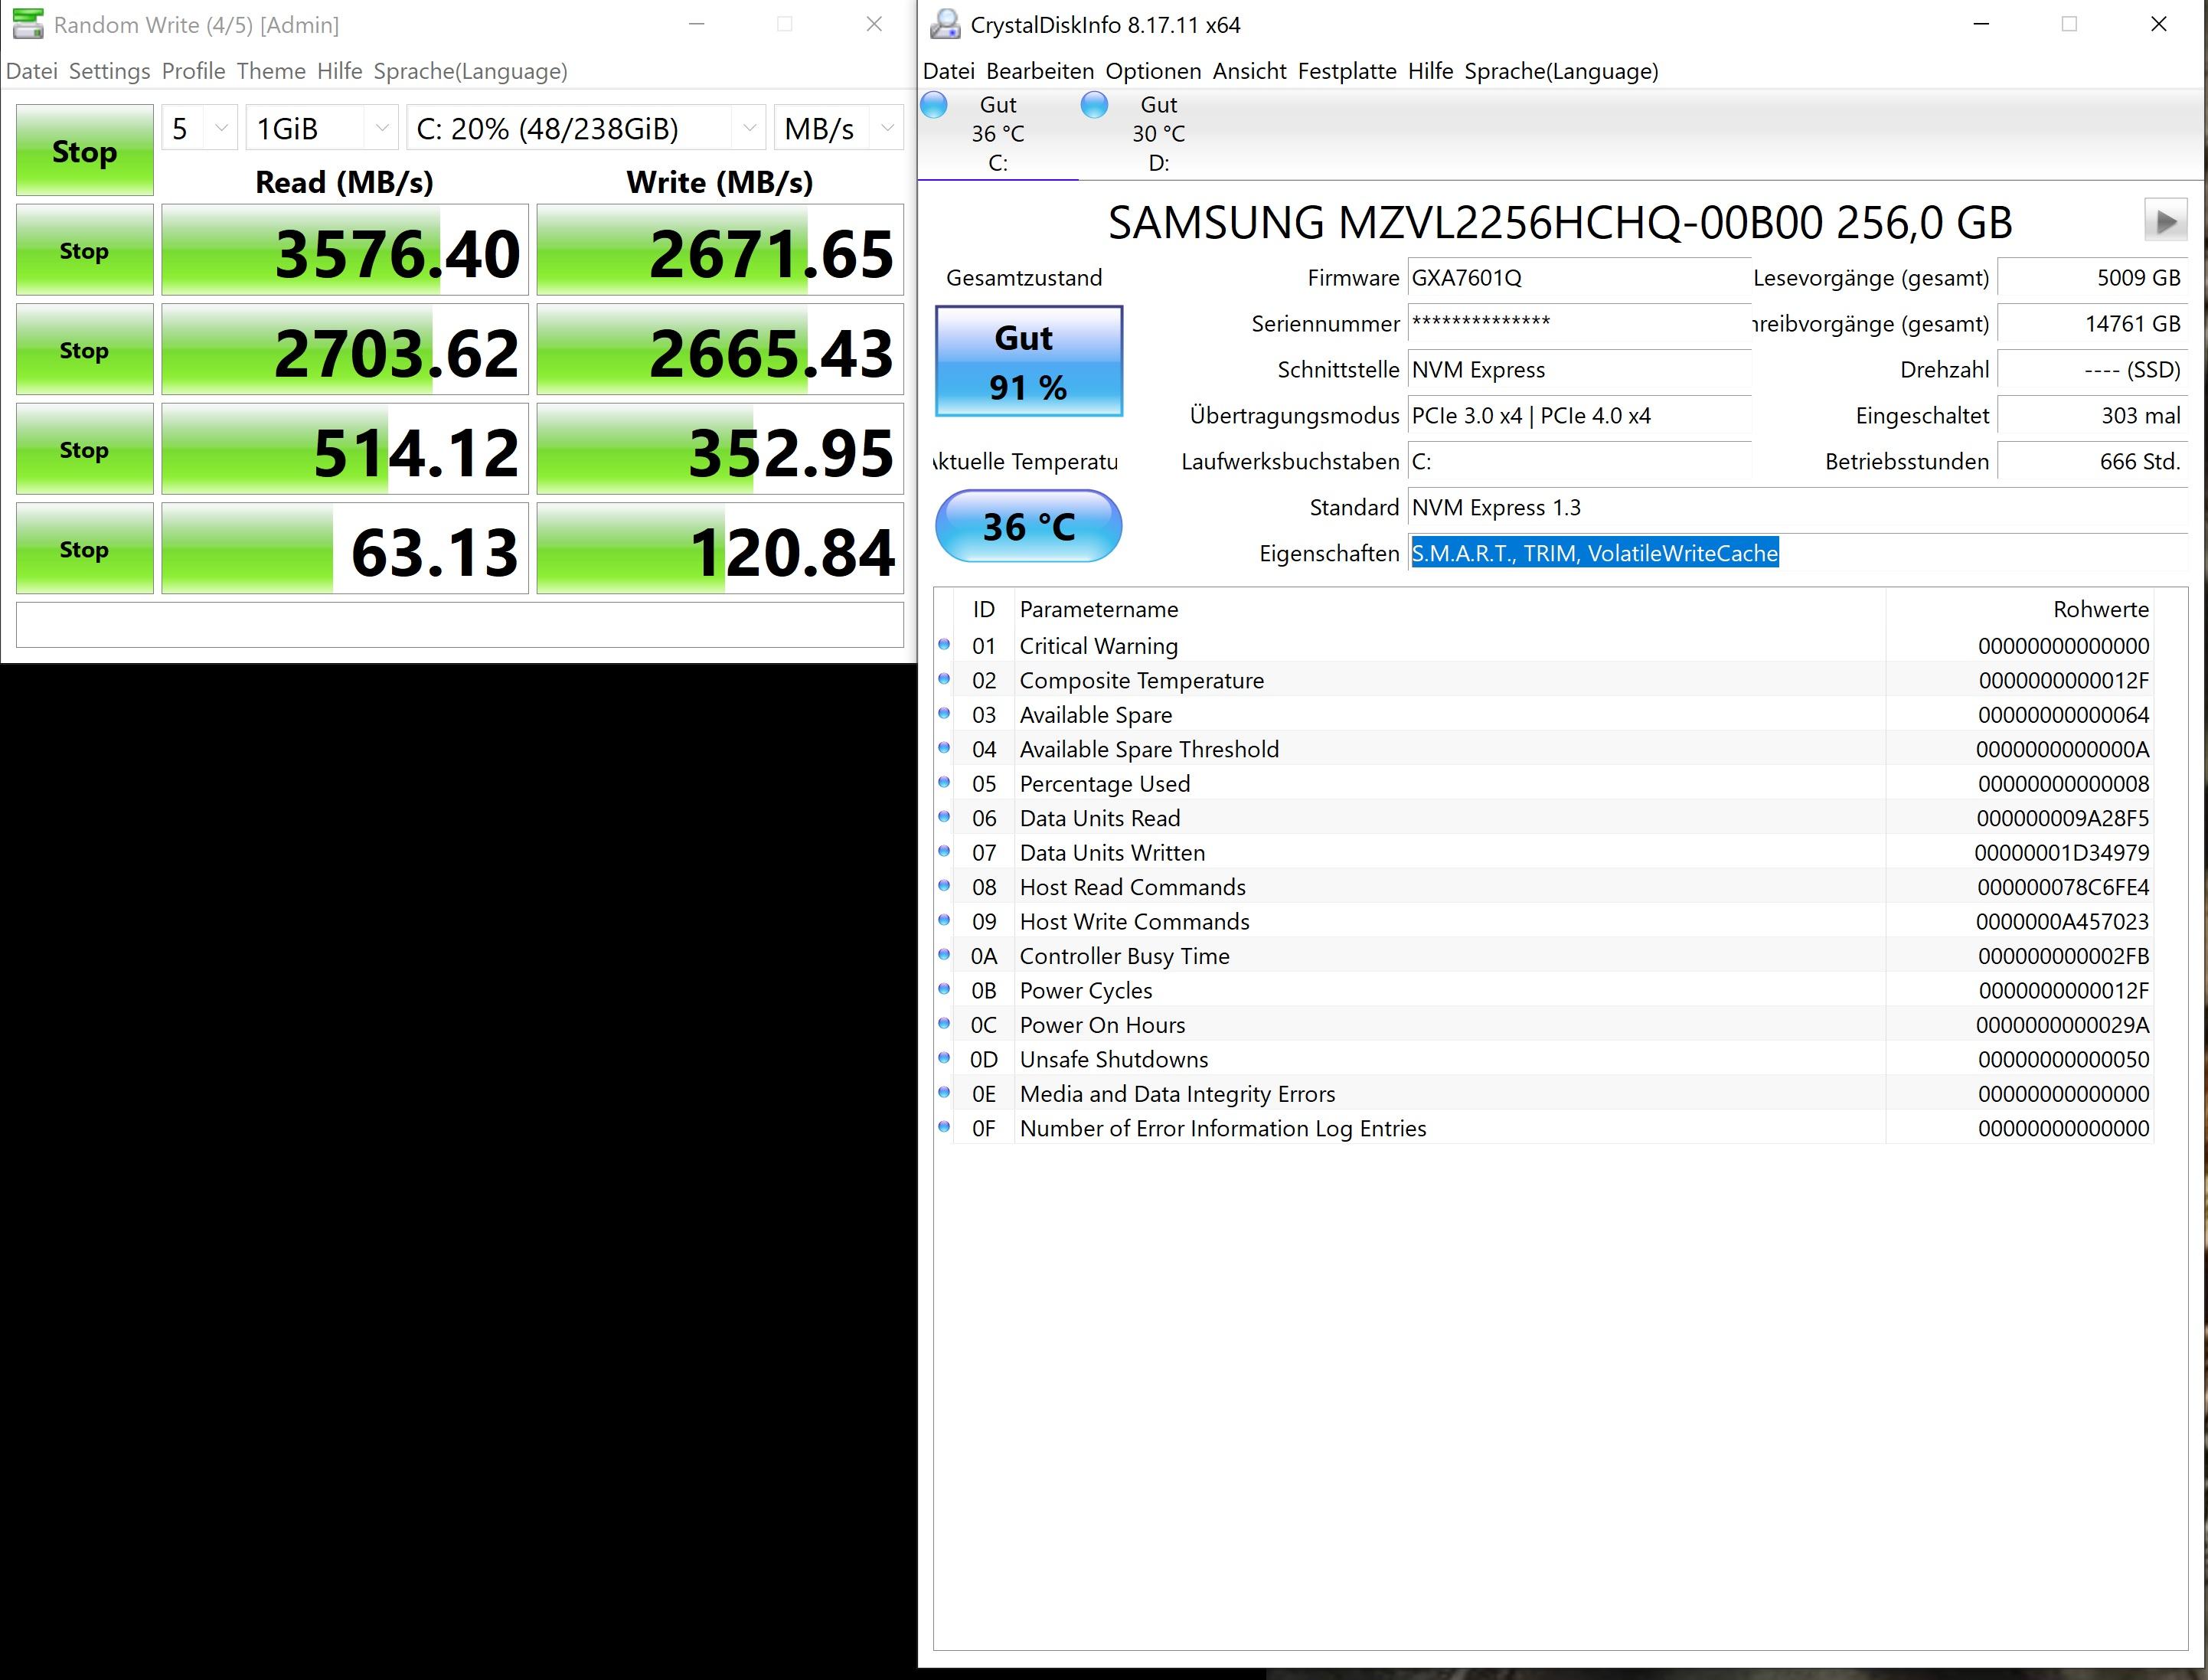Click the 2671.65 write result bar

[x=720, y=250]
